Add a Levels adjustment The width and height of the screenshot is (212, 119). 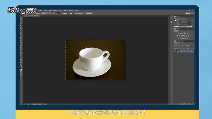(181, 33)
